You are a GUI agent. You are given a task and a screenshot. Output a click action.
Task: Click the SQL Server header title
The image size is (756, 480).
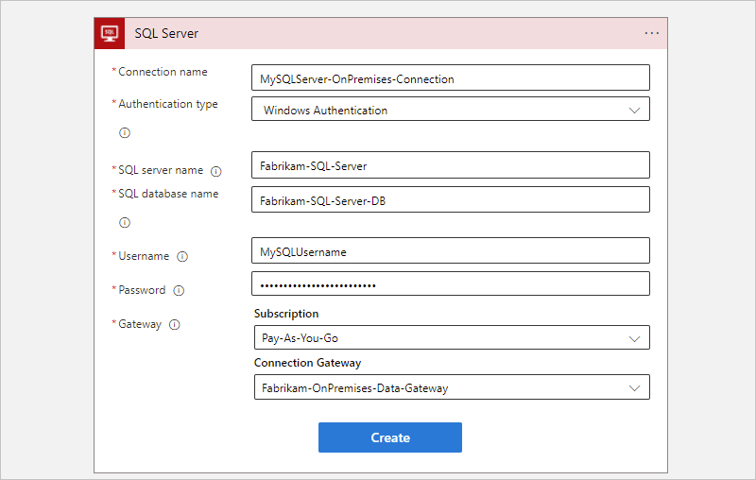click(x=166, y=33)
